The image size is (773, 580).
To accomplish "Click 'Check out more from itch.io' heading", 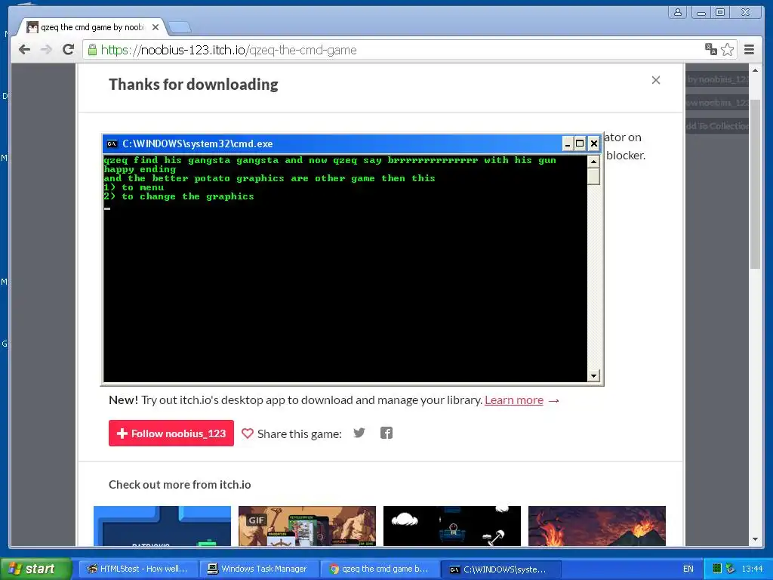I will click(x=180, y=484).
